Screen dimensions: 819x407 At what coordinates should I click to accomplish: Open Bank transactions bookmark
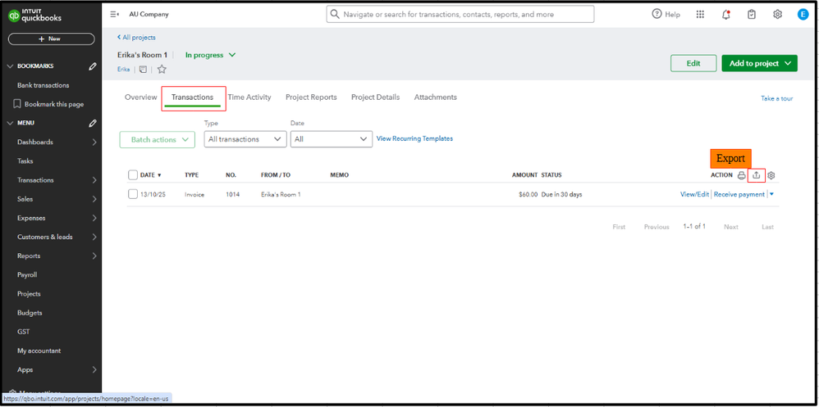coord(43,85)
